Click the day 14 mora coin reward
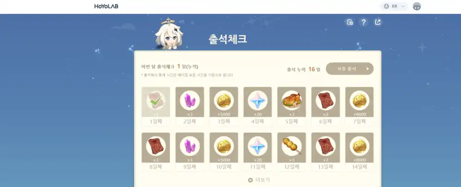The height and width of the screenshot is (187, 461). coord(359,152)
